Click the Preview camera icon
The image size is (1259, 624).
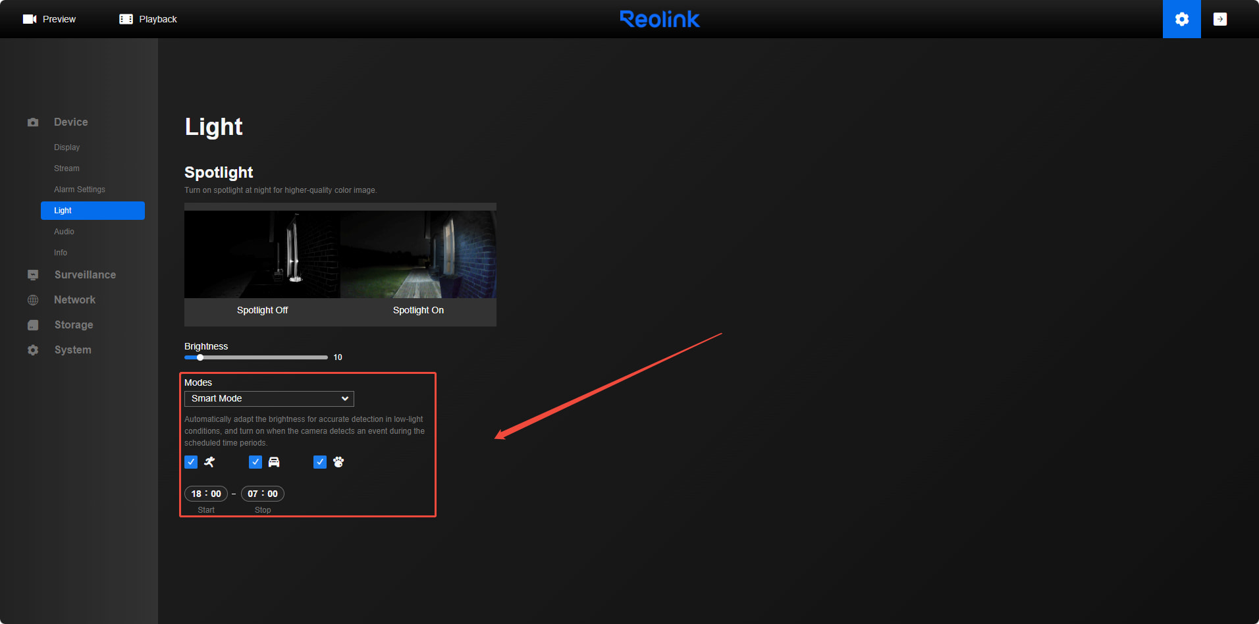click(30, 19)
